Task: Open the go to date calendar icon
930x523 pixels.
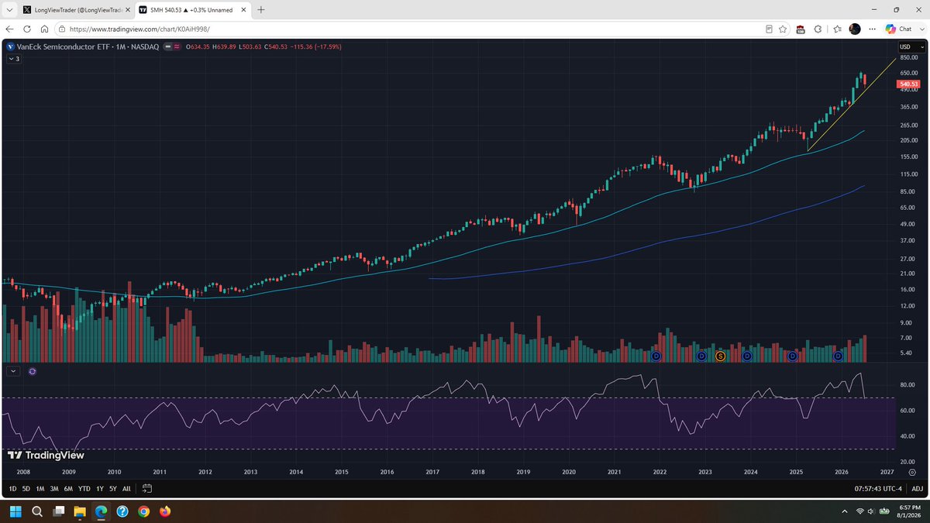Action: pyautogui.click(x=147, y=489)
